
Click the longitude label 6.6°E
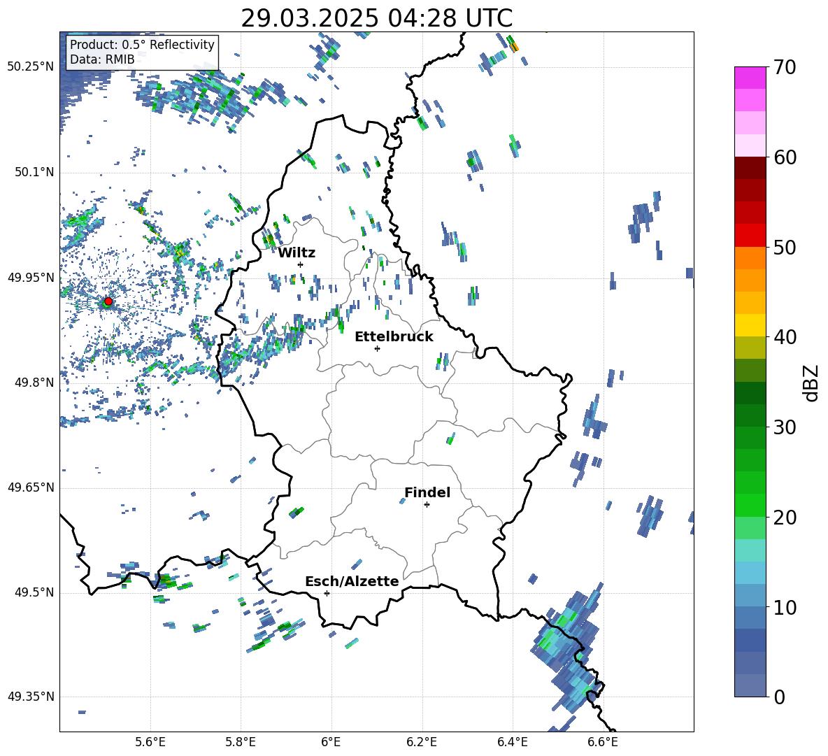(x=603, y=742)
